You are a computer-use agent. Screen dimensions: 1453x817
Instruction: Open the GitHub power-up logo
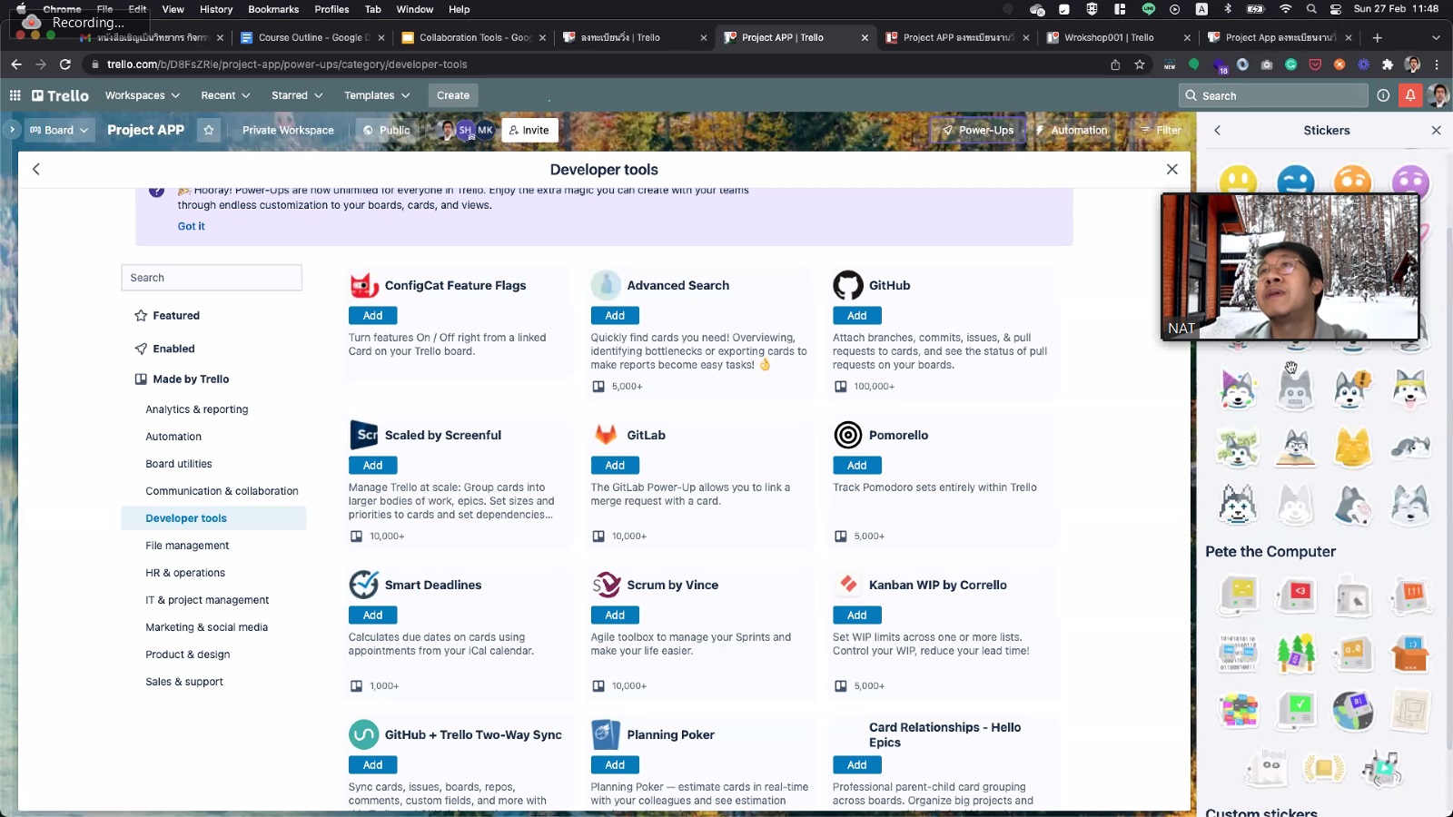tap(848, 285)
